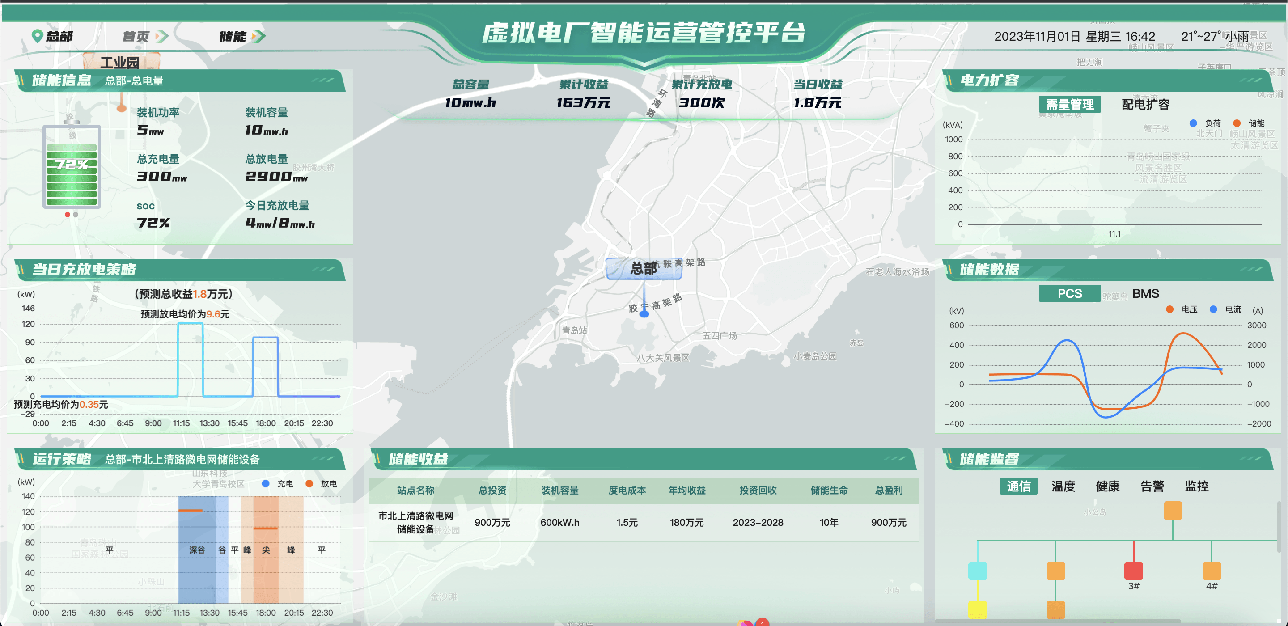
Task: Click the 累计收益 163万元 stat
Action: pyautogui.click(x=584, y=93)
